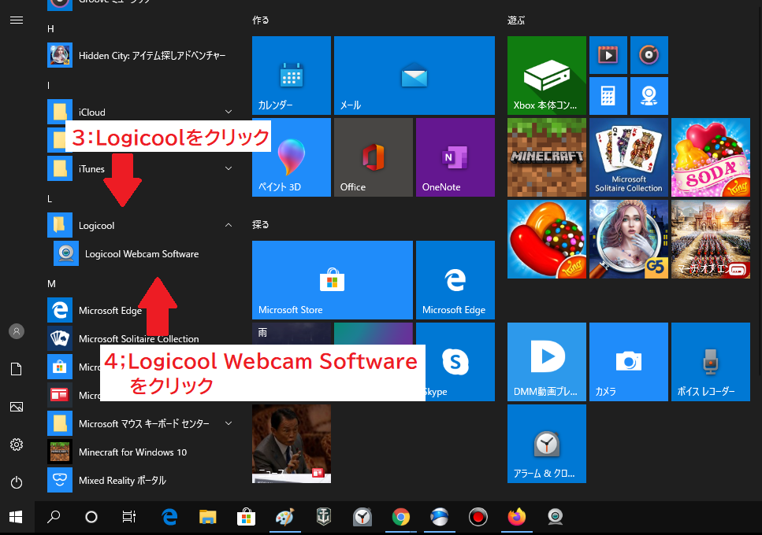The width and height of the screenshot is (762, 535).
Task: Jump to letter M section header
Action: pos(51,284)
